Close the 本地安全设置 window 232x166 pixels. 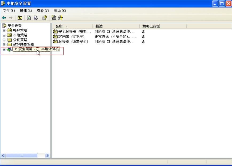click(x=229, y=3)
